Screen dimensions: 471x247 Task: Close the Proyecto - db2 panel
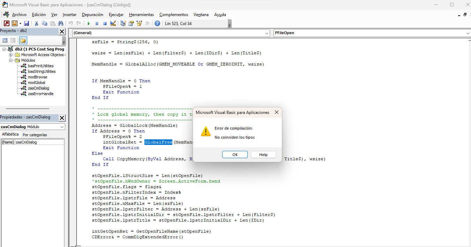pos(62,31)
